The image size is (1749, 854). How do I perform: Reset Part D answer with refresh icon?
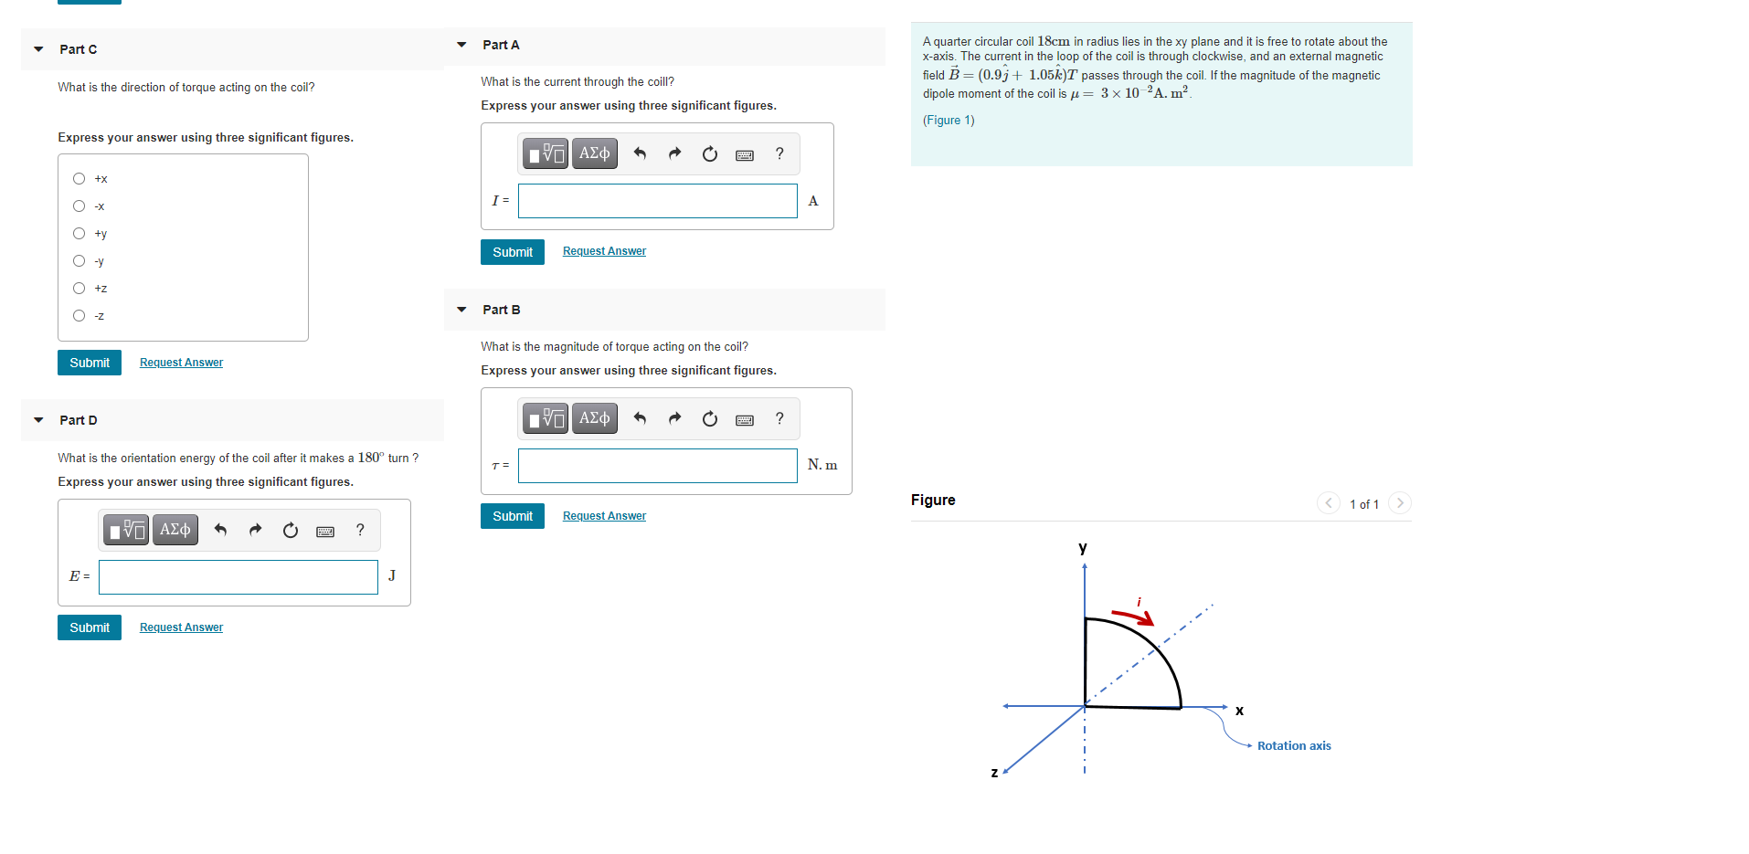coord(291,530)
